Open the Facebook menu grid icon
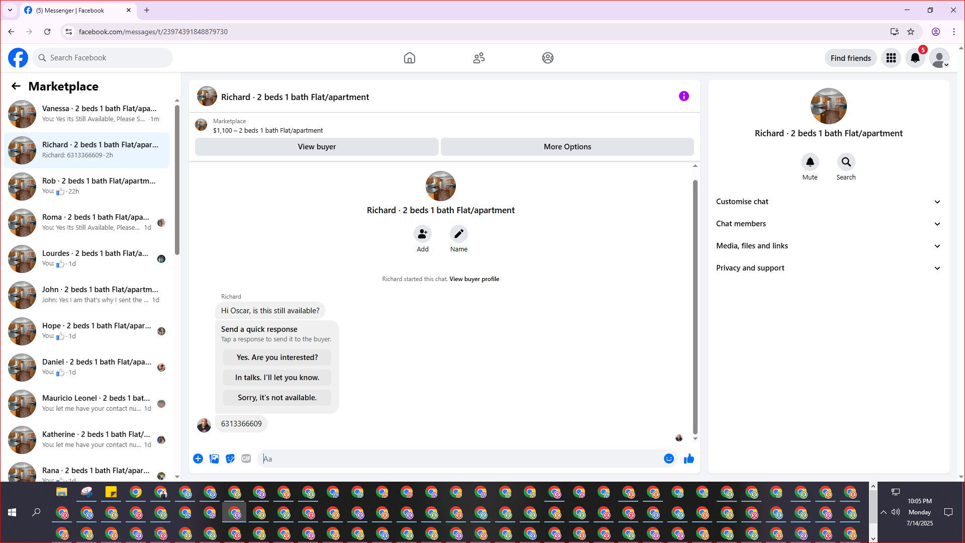965x543 pixels. tap(891, 58)
